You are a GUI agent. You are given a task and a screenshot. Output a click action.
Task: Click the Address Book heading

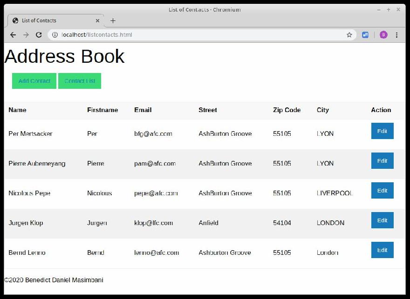[x=64, y=56]
